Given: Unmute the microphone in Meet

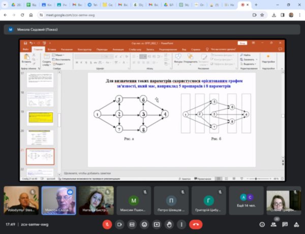Looking at the screenshot, I should [x=107, y=224].
